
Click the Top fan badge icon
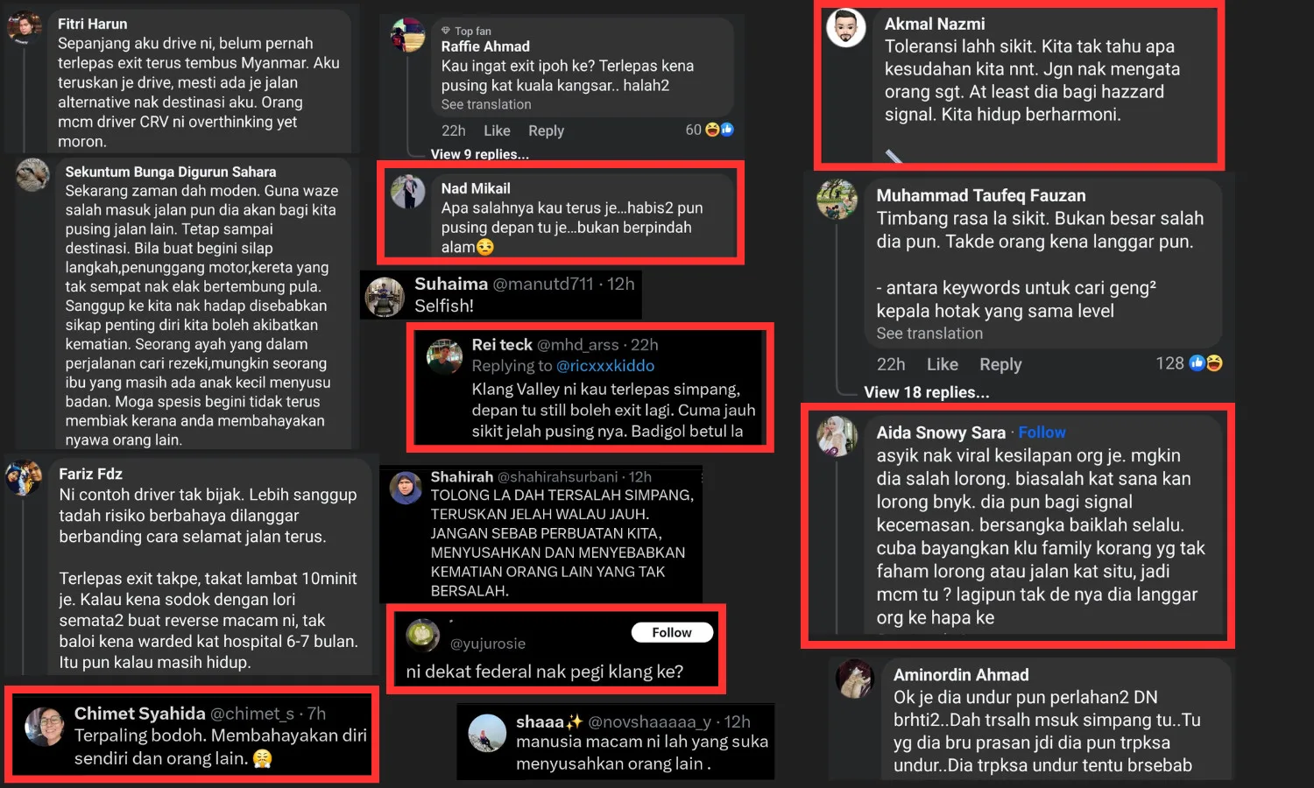click(x=446, y=31)
